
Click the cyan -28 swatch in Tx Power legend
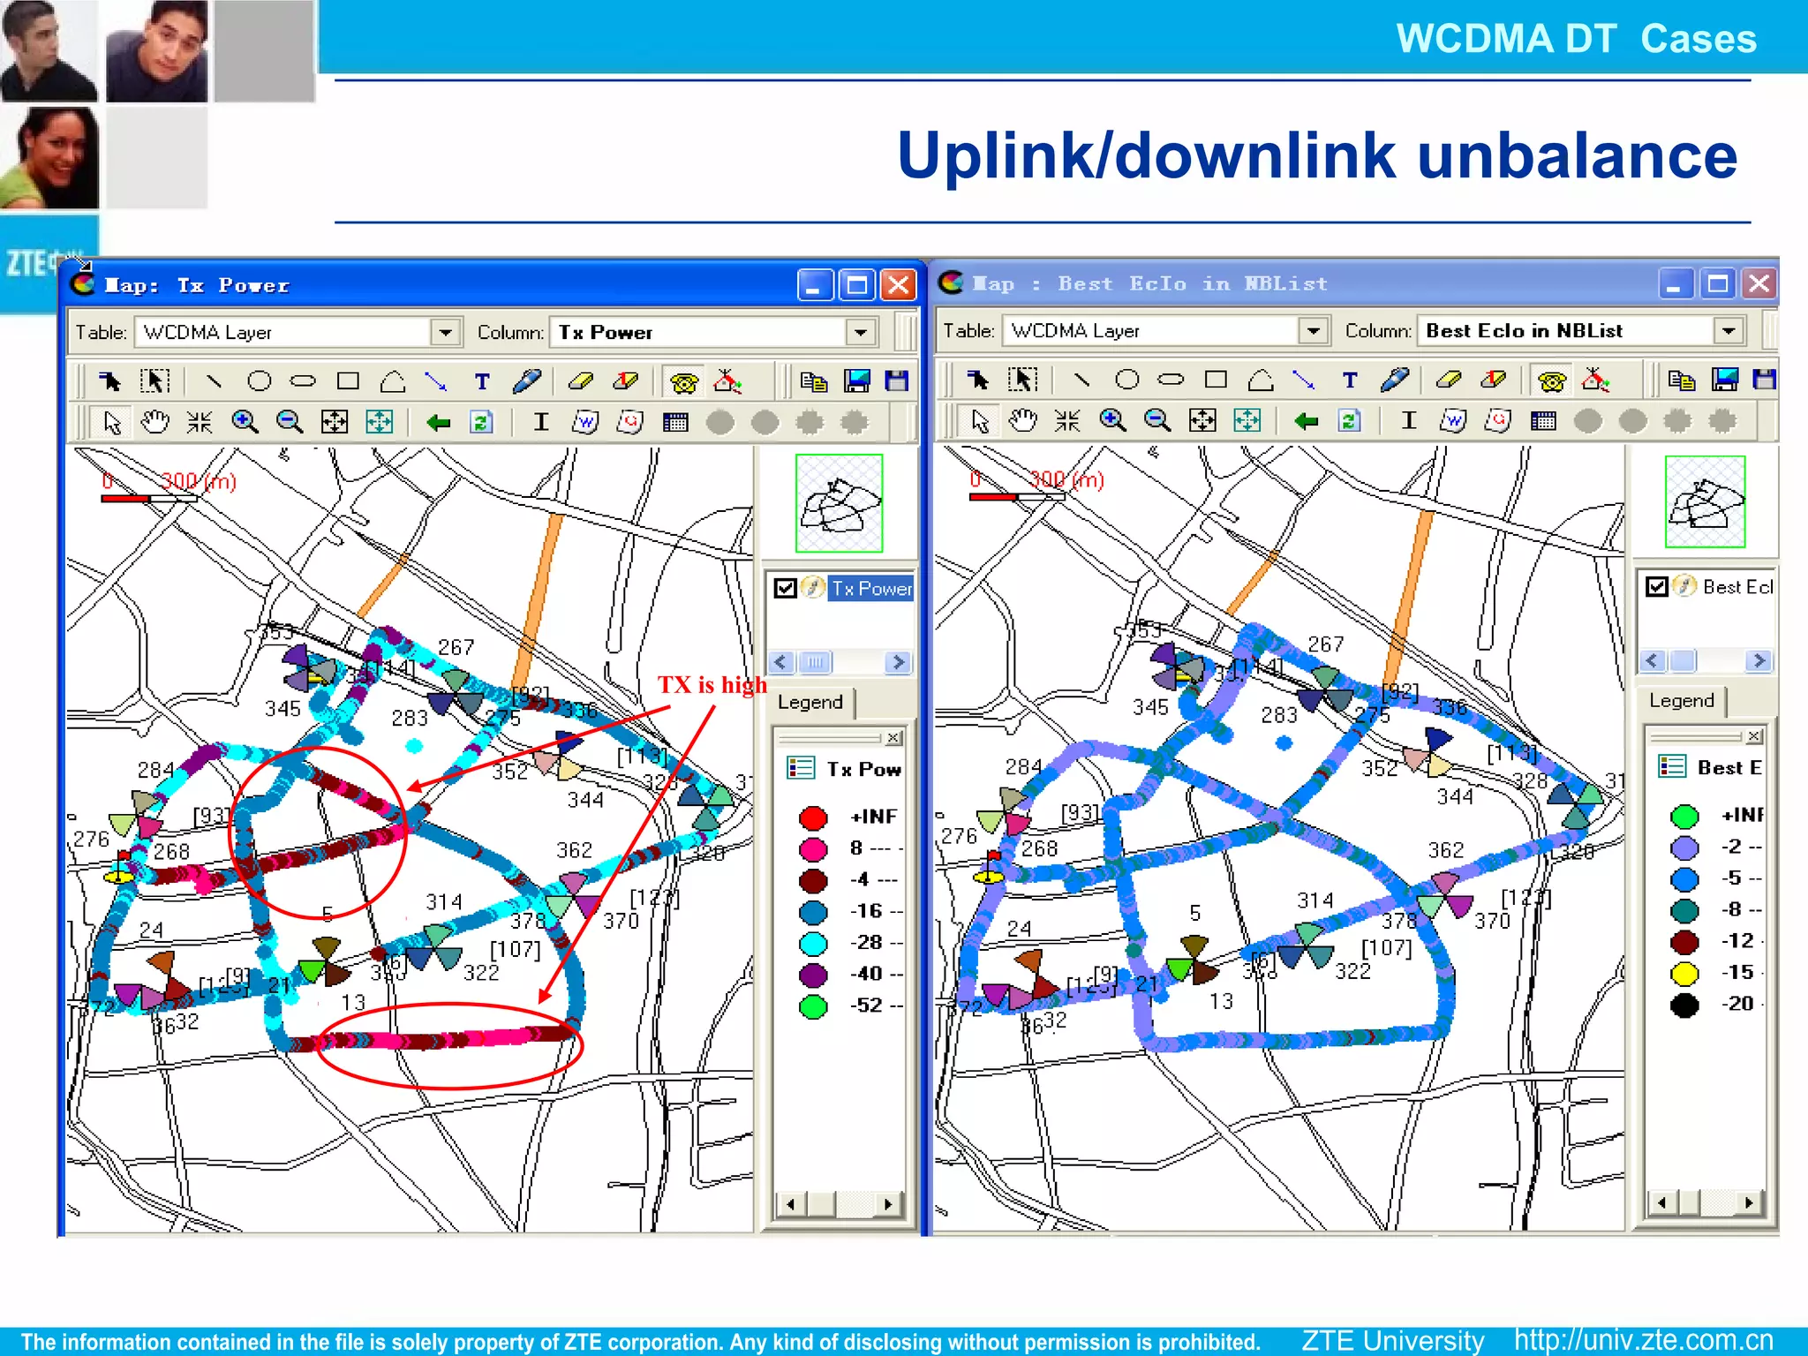(x=813, y=943)
